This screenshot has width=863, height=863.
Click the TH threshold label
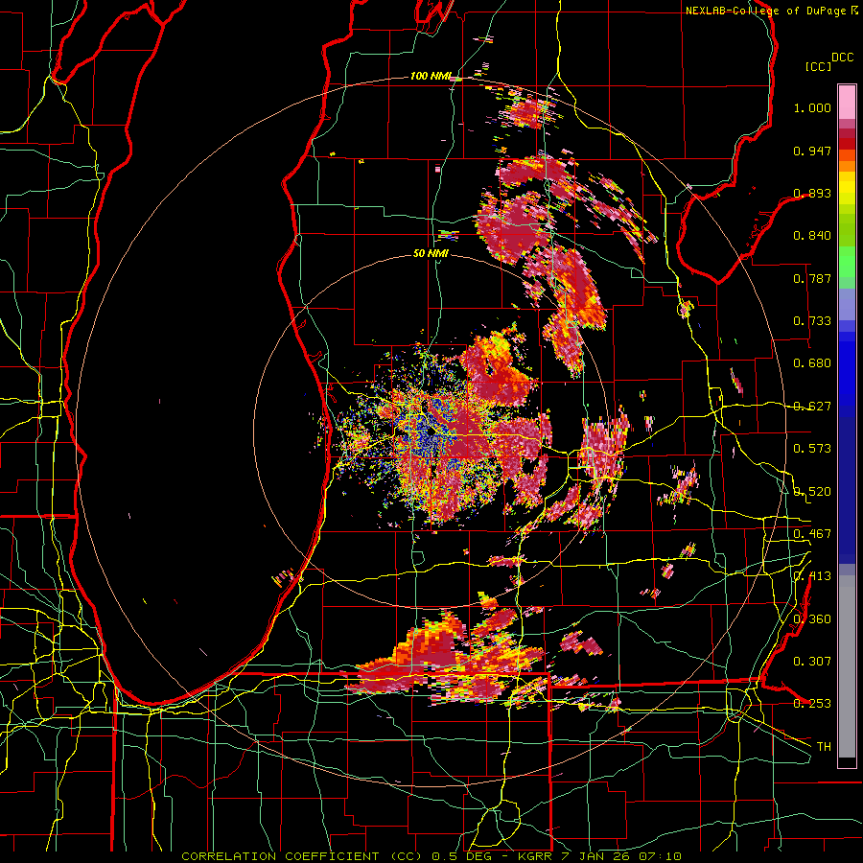(x=824, y=747)
